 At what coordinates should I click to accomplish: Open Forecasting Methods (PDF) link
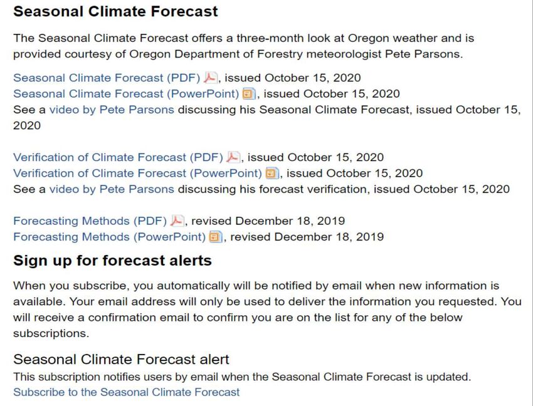click(x=90, y=221)
